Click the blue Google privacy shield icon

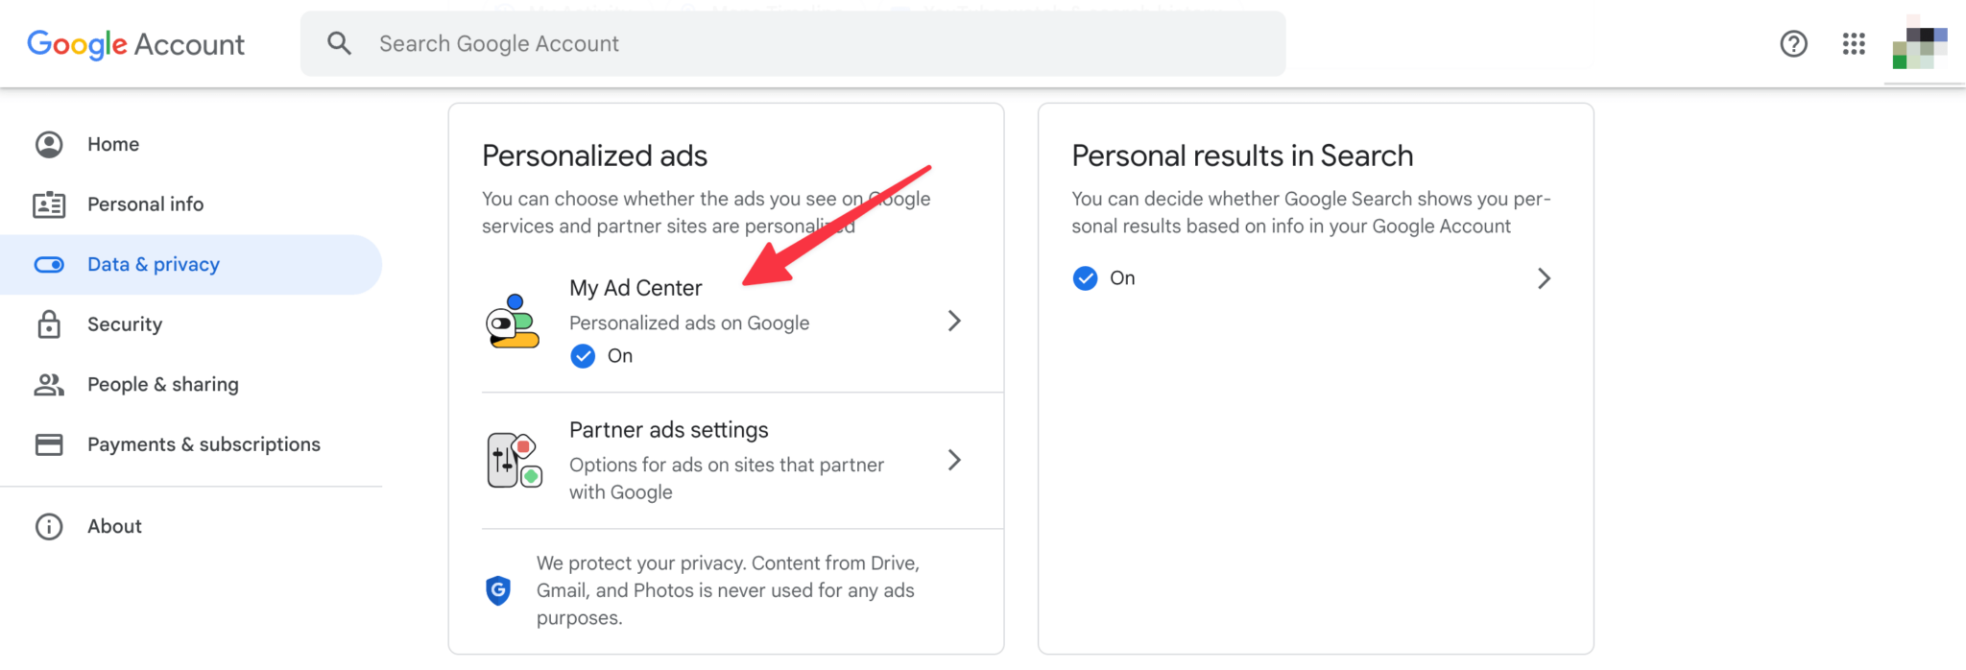[x=498, y=590]
